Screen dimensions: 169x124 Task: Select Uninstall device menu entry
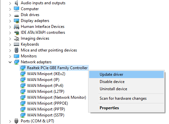[x=126, y=89]
